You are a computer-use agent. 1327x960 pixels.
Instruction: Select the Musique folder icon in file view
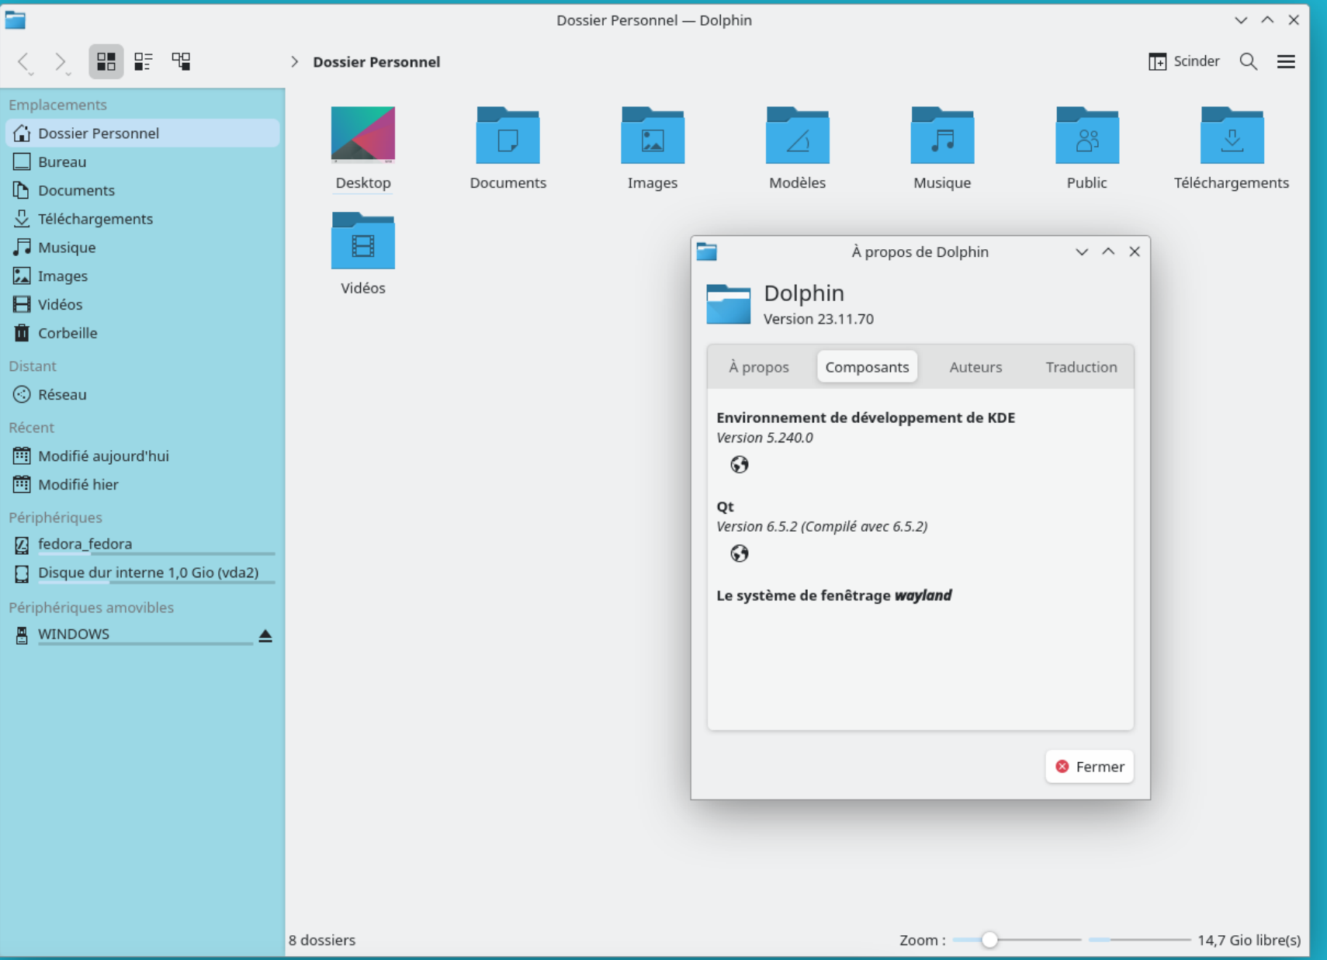click(942, 135)
